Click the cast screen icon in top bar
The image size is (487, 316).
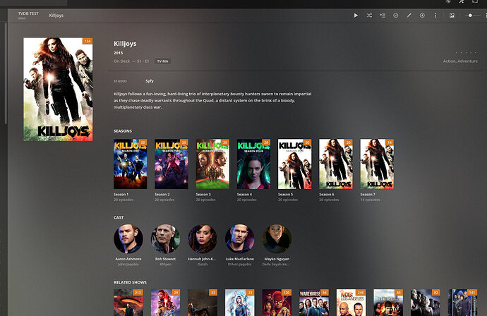[x=475, y=1]
